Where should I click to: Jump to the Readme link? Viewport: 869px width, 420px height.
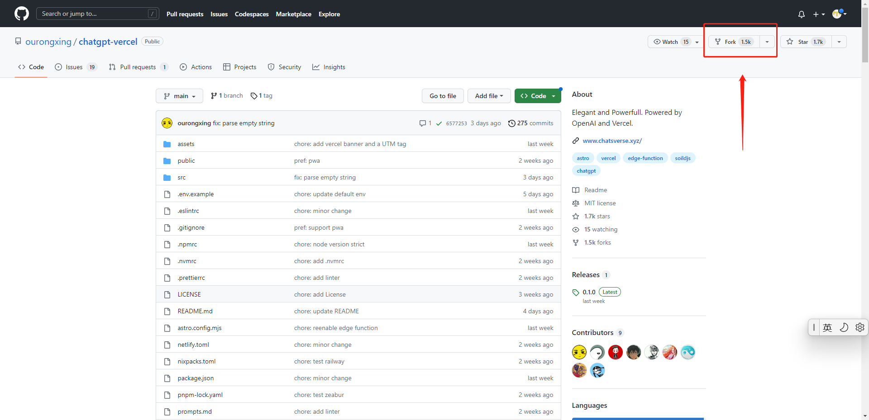click(x=590, y=190)
